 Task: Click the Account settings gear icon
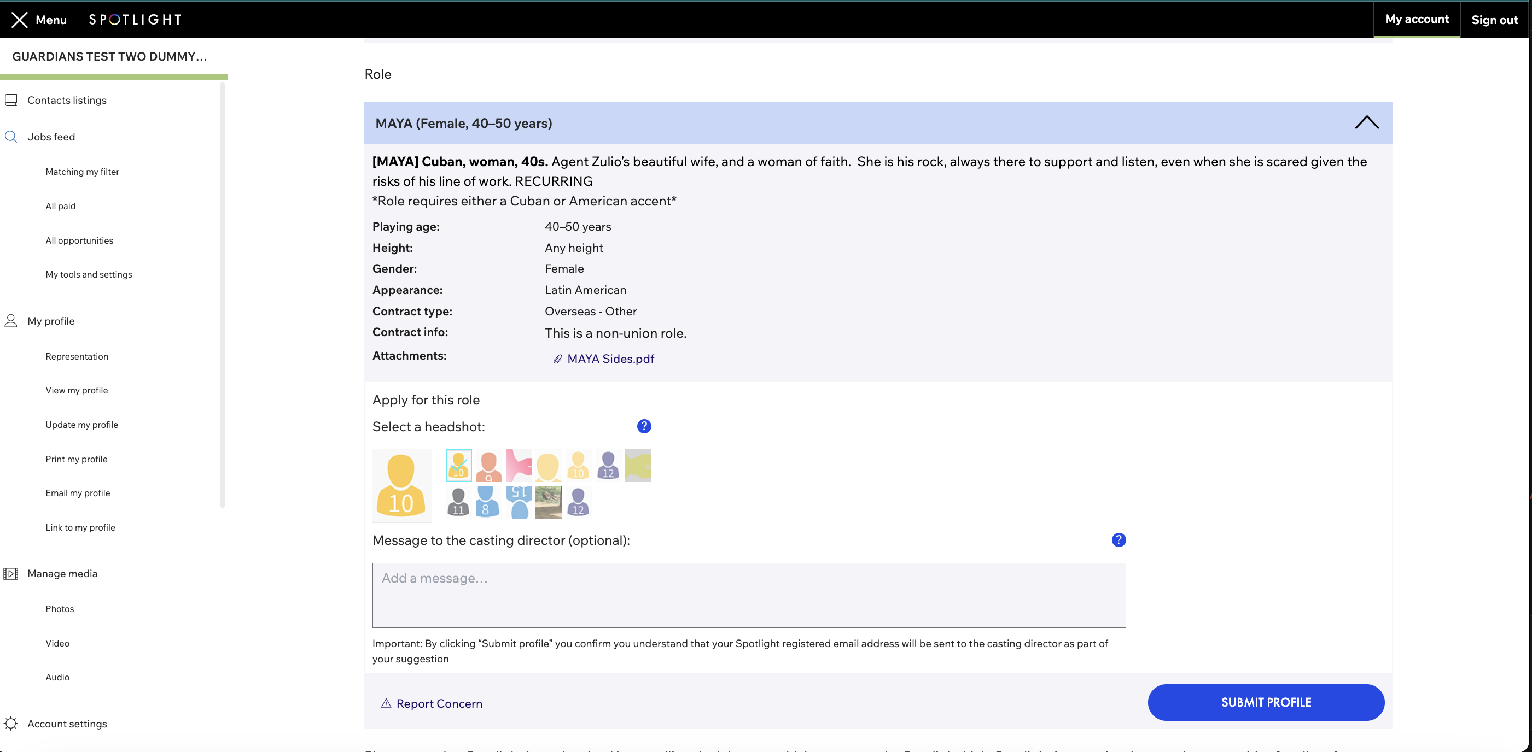[x=11, y=724]
